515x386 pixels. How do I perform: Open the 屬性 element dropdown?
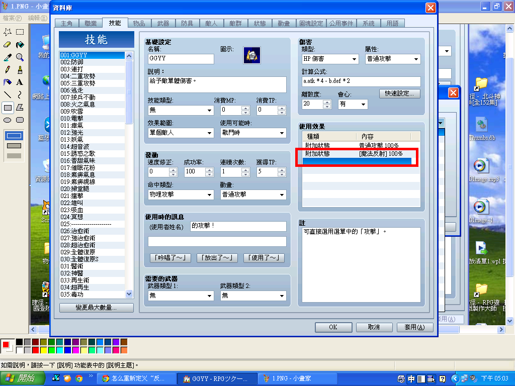[x=393, y=59]
